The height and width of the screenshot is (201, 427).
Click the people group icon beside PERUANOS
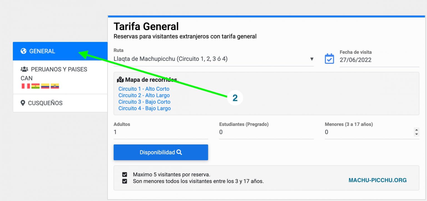[24, 69]
